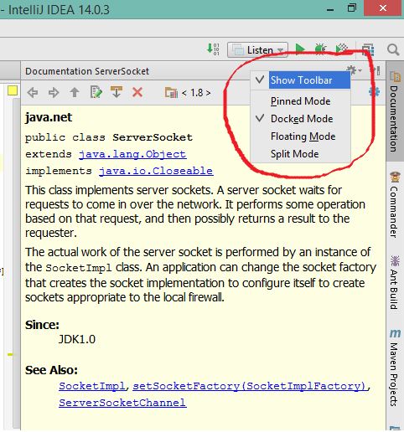This screenshot has height=432, width=404.
Task: Toggle the Show Toolbar menu option
Action: pos(301,80)
